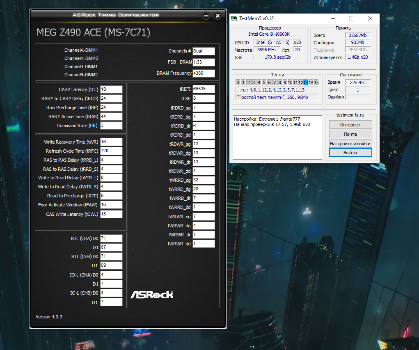Click the 1.4Gb x20 used value
This screenshot has height=350, width=419.
tap(357, 57)
